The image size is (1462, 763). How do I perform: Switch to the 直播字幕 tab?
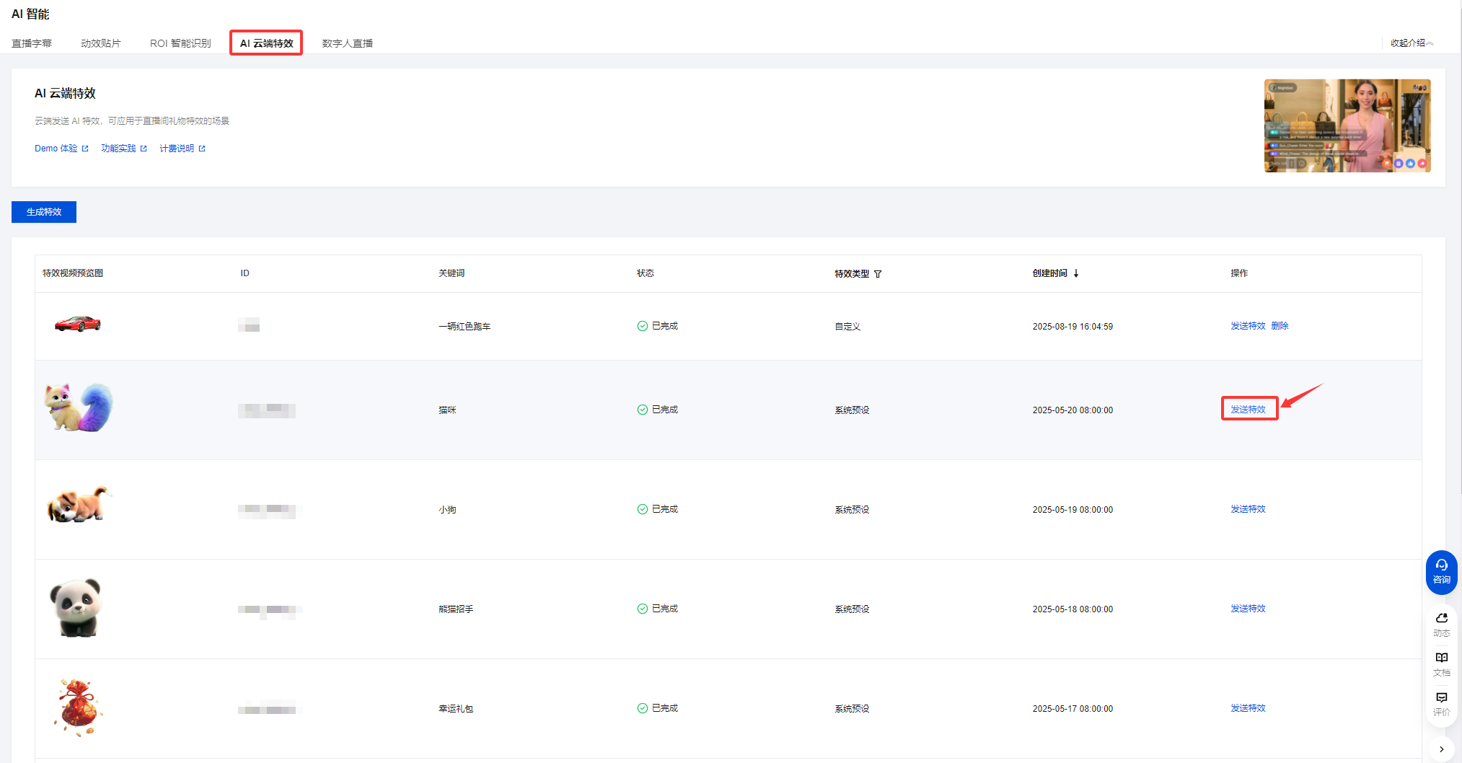click(x=32, y=43)
